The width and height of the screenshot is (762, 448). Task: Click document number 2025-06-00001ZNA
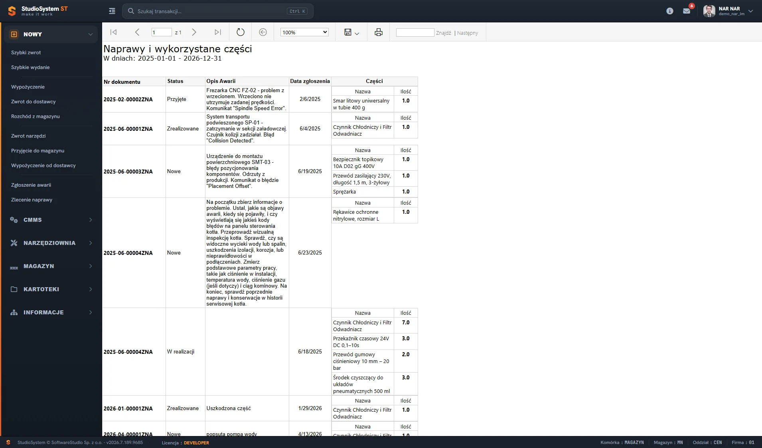pos(128,129)
